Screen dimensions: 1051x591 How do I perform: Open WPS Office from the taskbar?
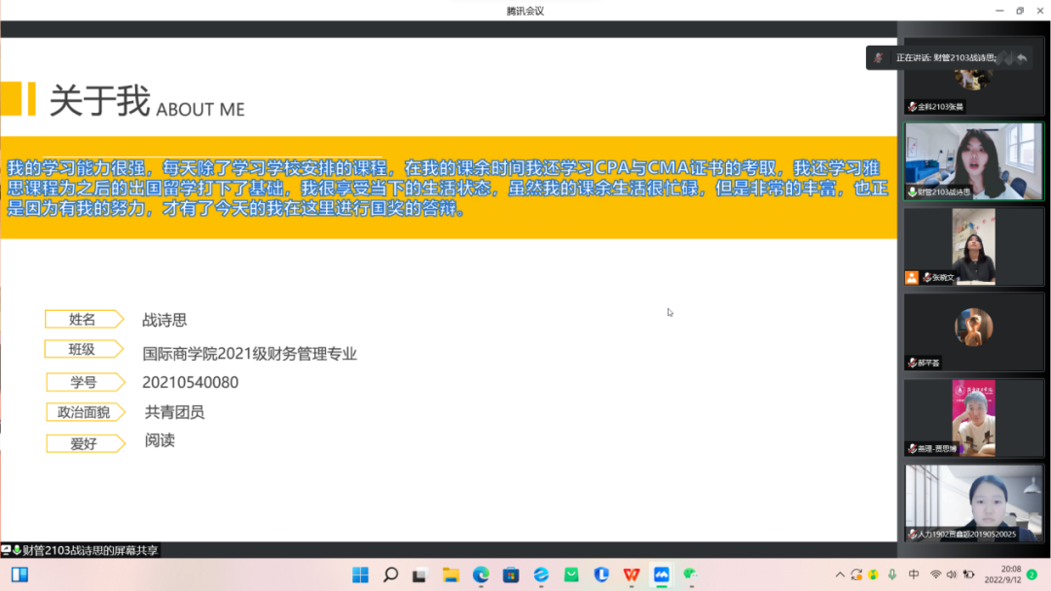click(632, 574)
